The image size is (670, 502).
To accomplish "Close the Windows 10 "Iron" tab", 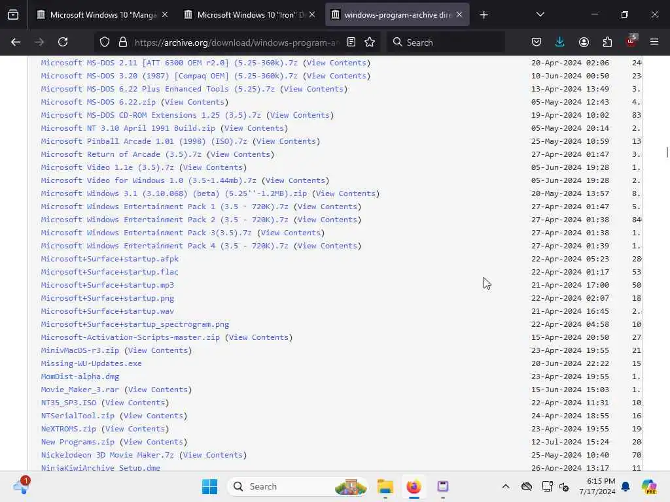I will 312,15.
